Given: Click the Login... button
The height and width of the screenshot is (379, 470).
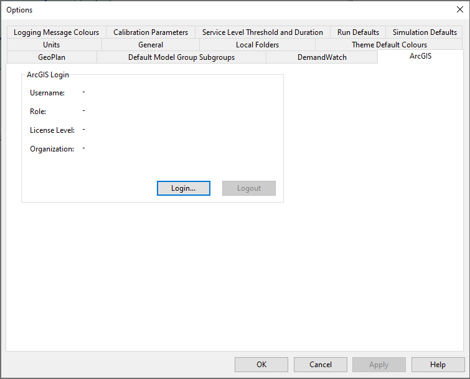Looking at the screenshot, I should point(184,188).
